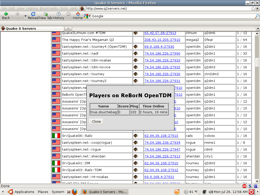This screenshot has height=195, width=260.
Task: Close the Players on ReBorN OpenTDM popup
Action: click(x=96, y=121)
